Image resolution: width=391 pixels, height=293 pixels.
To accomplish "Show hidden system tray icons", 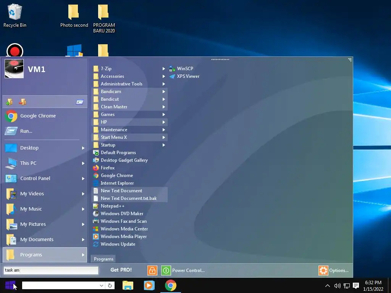I will click(328, 286).
